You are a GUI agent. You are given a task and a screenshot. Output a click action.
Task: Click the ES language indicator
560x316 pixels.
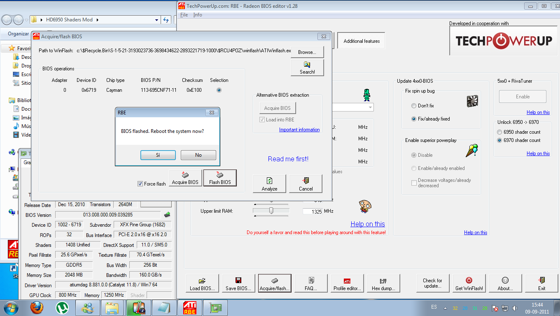point(434,307)
